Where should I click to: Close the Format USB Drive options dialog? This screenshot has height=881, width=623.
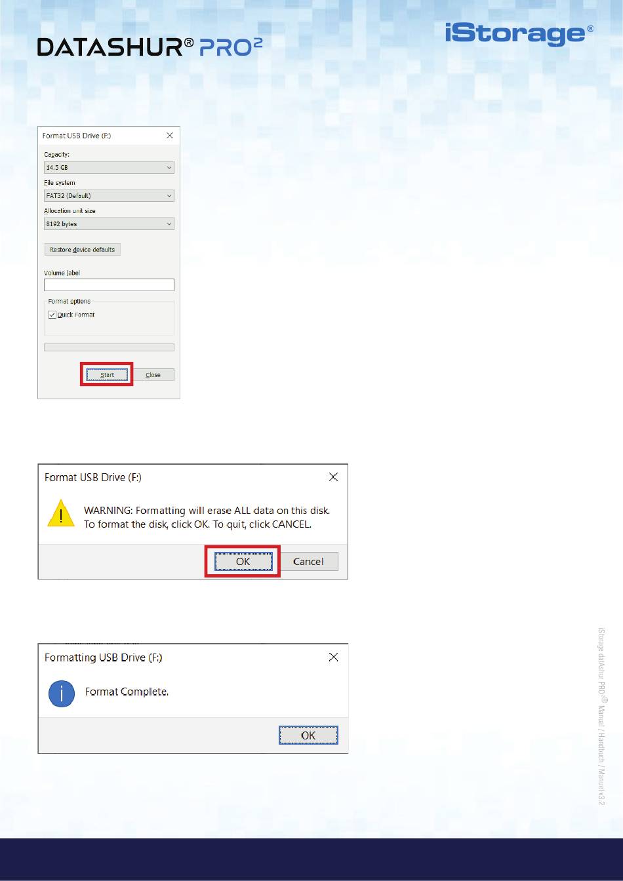170,136
